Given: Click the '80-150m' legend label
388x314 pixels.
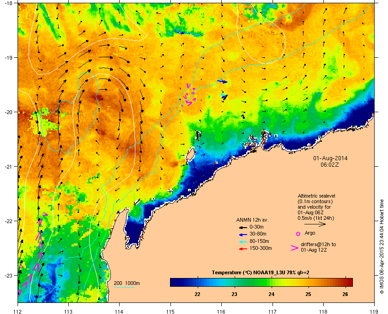Looking at the screenshot, I should tap(259, 241).
